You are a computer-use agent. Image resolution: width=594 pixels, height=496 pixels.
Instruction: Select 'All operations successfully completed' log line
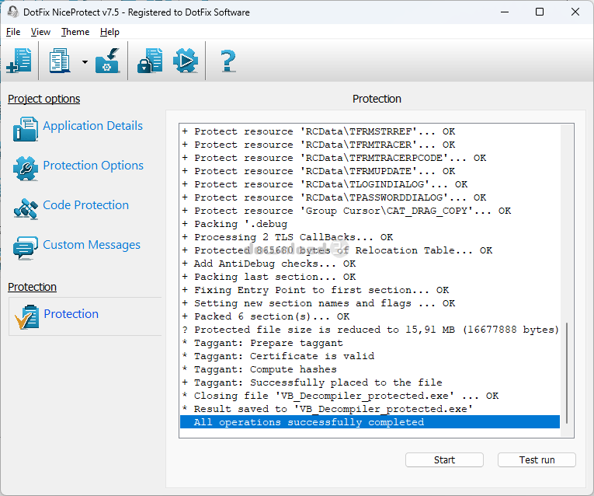coord(370,422)
